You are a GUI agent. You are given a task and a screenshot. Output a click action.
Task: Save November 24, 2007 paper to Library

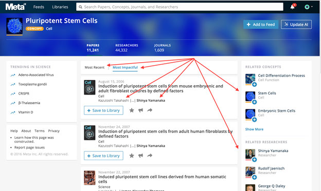click(x=103, y=156)
